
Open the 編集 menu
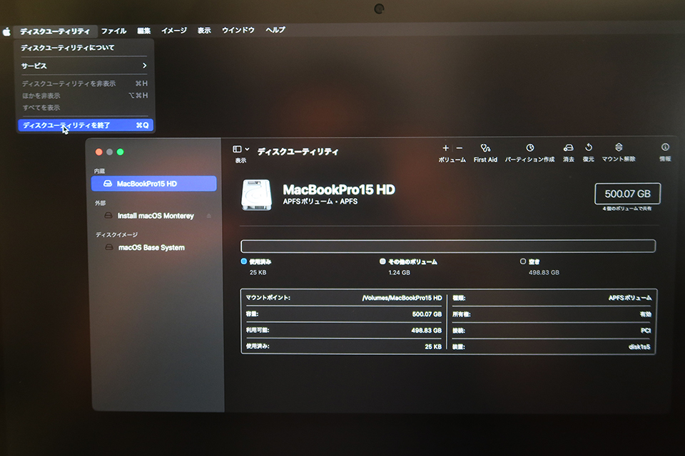(x=143, y=31)
